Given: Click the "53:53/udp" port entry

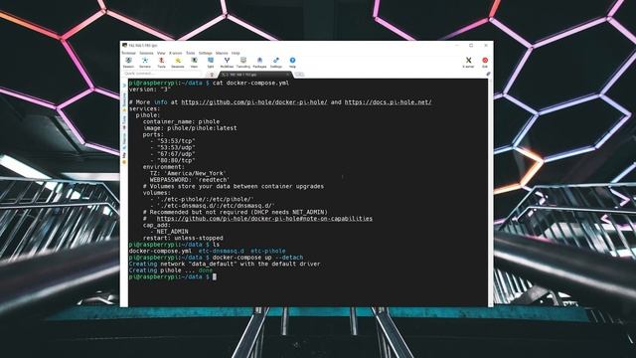Looking at the screenshot, I should pos(176,148).
